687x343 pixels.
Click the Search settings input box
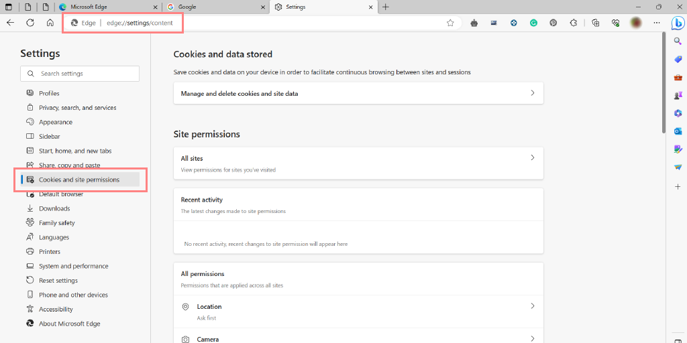pyautogui.click(x=81, y=74)
